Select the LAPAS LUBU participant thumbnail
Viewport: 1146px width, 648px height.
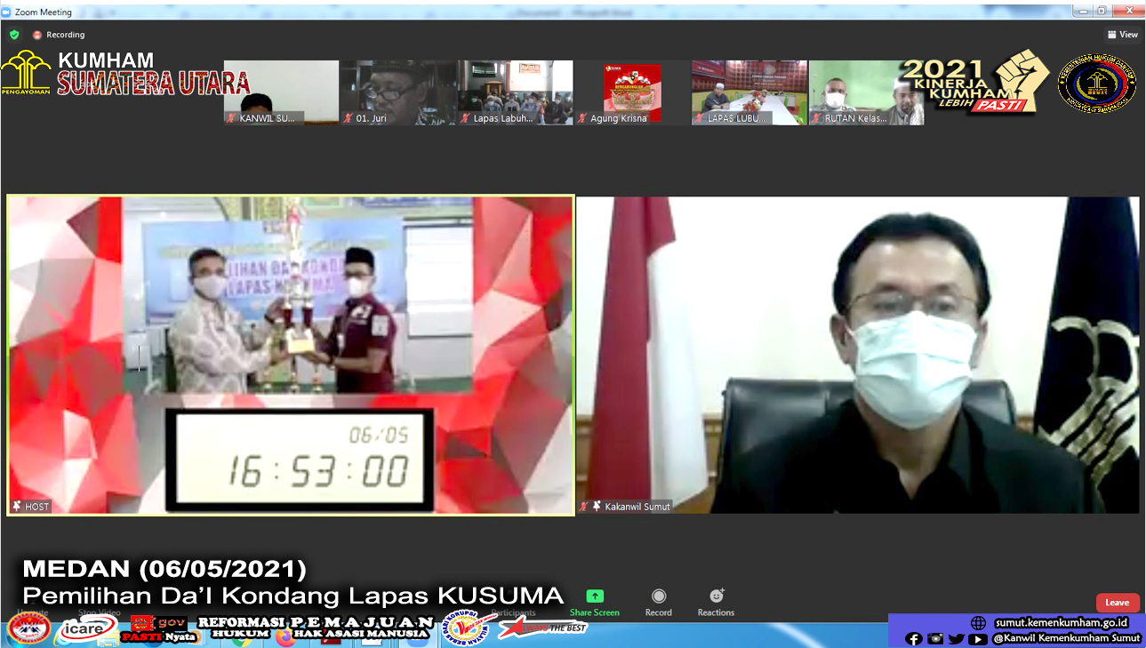[x=749, y=92]
